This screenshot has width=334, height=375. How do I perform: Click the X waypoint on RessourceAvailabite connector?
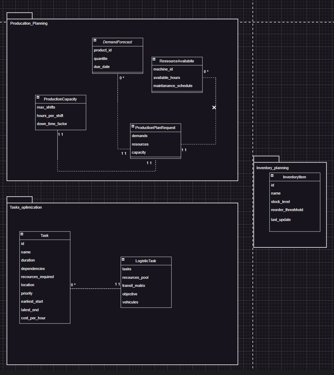coord(214,107)
